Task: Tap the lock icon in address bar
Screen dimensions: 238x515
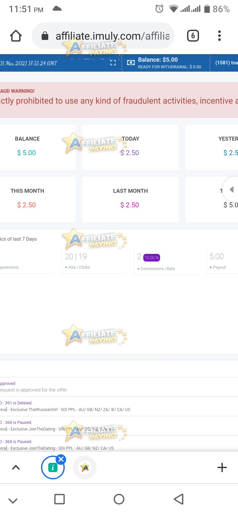Action: (x=45, y=36)
